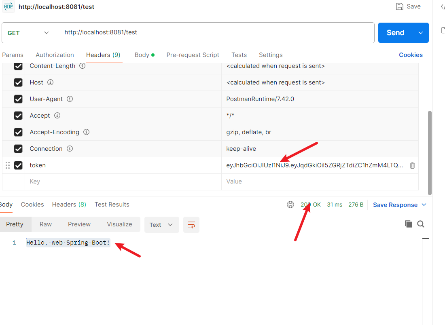
Task: Uncheck the Host header checkbox
Action: (x=18, y=82)
